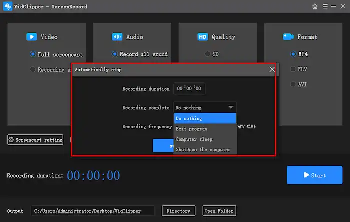Open the hamburger menu in title bar
The height and width of the screenshot is (222, 350).
click(325, 6)
